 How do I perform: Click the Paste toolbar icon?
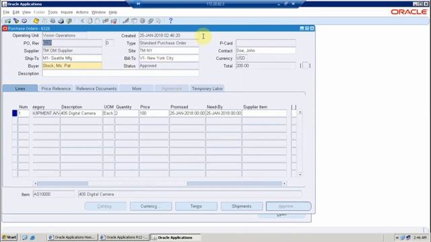(x=98, y=21)
